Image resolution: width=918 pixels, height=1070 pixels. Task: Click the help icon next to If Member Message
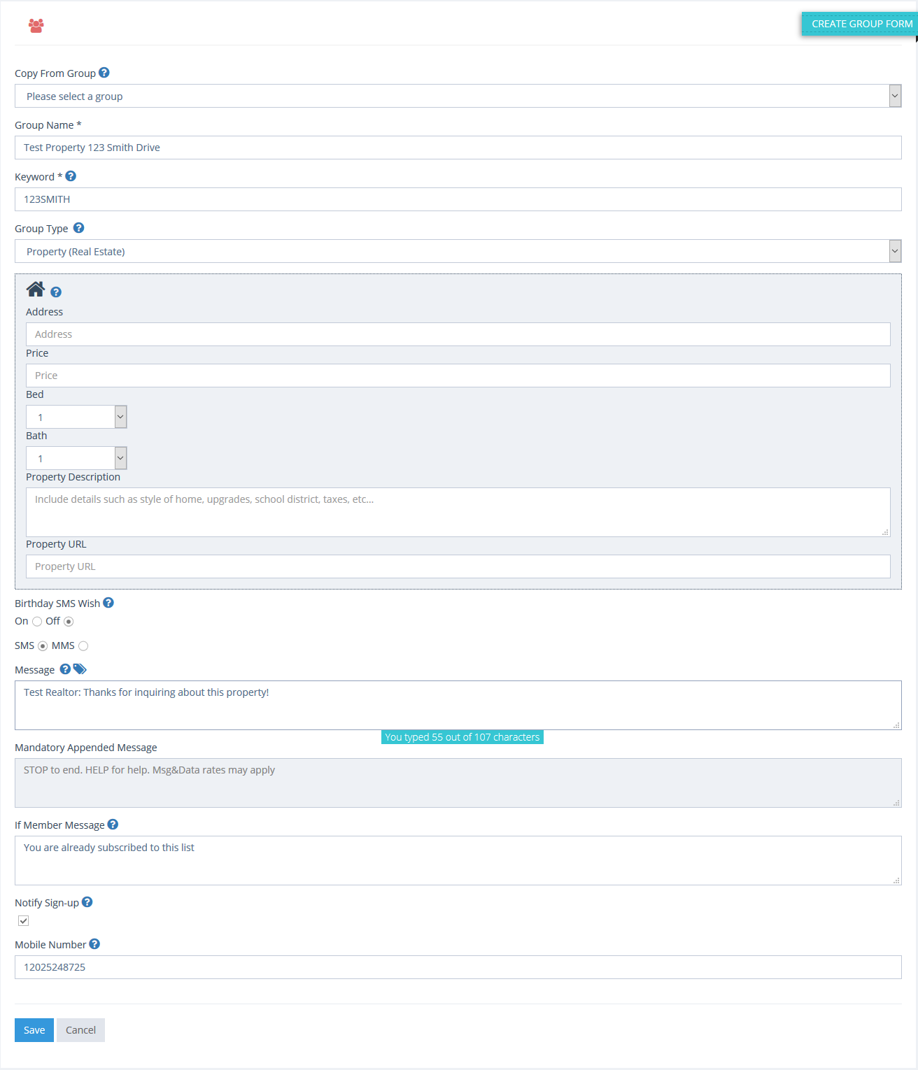(x=113, y=824)
